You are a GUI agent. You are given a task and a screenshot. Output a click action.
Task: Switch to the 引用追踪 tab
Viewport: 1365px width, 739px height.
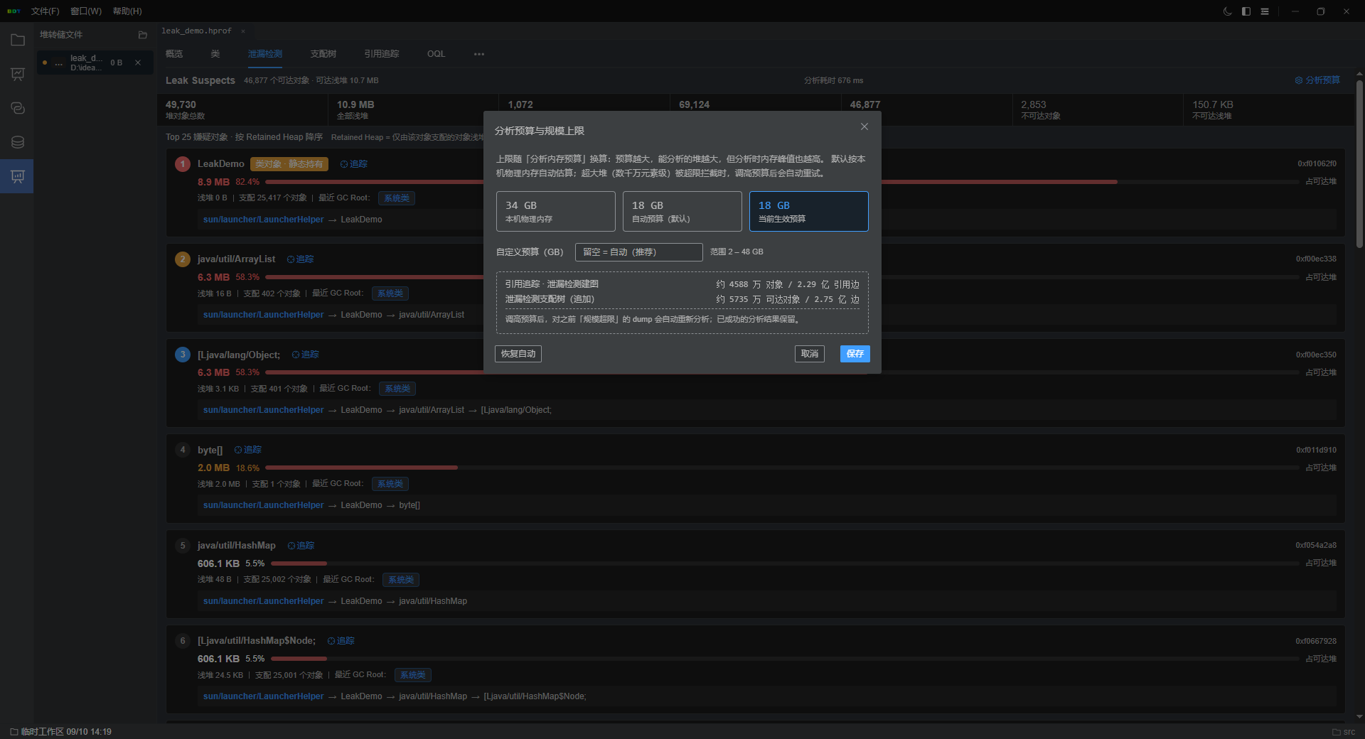click(x=382, y=54)
